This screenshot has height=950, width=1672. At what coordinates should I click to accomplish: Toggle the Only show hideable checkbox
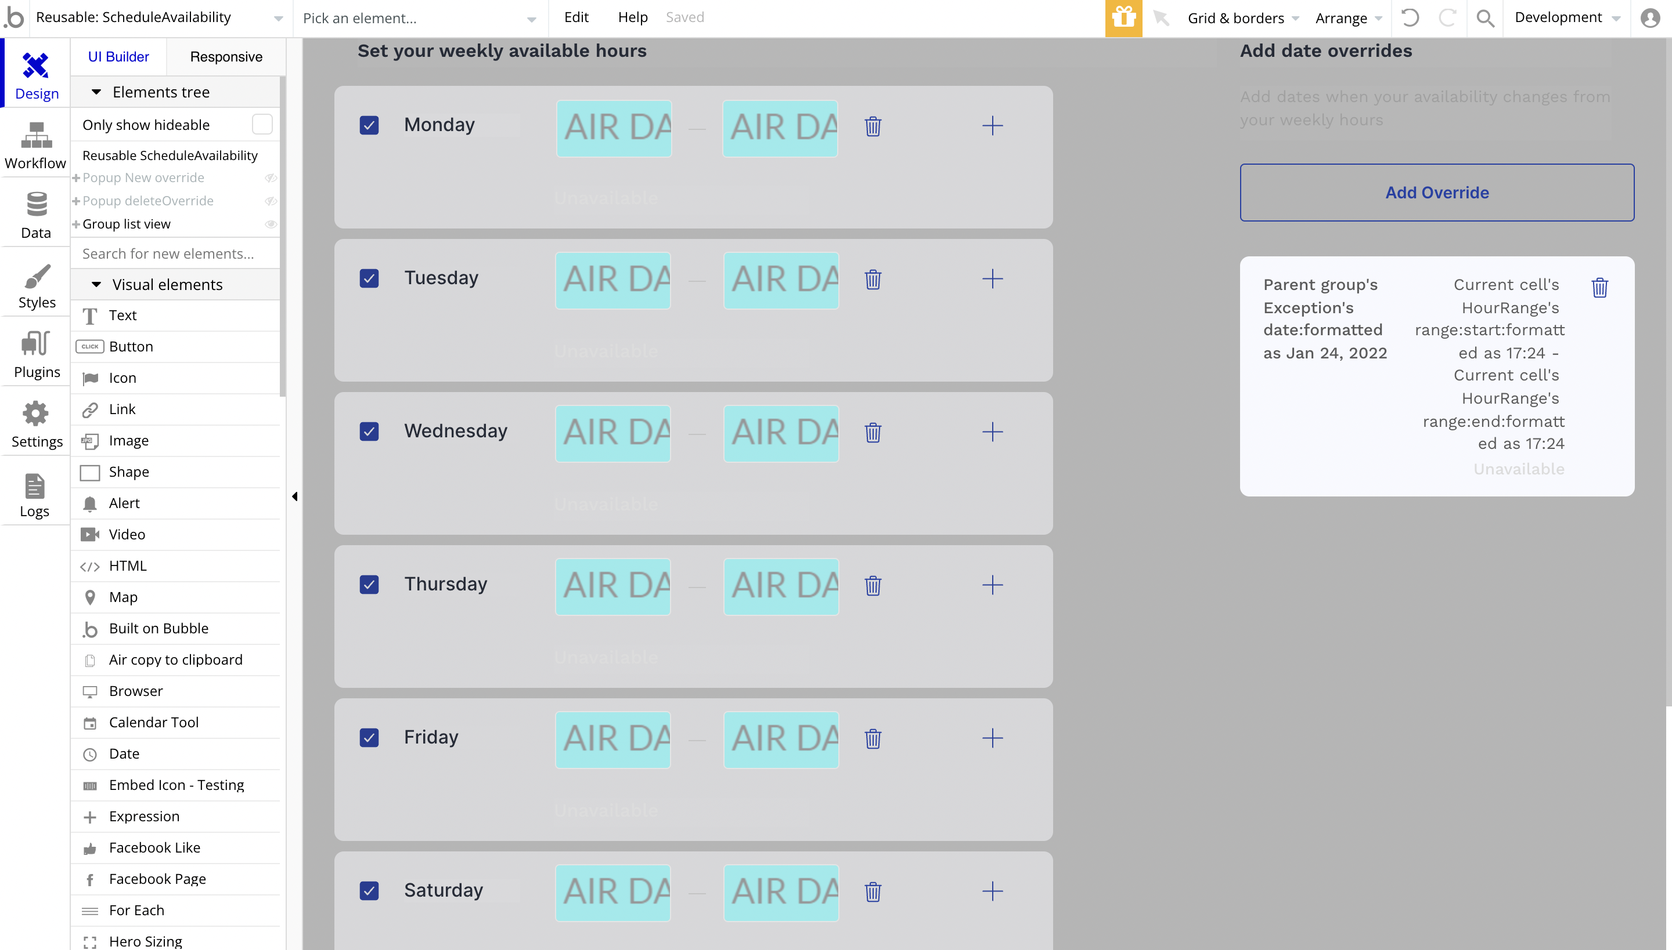(262, 125)
